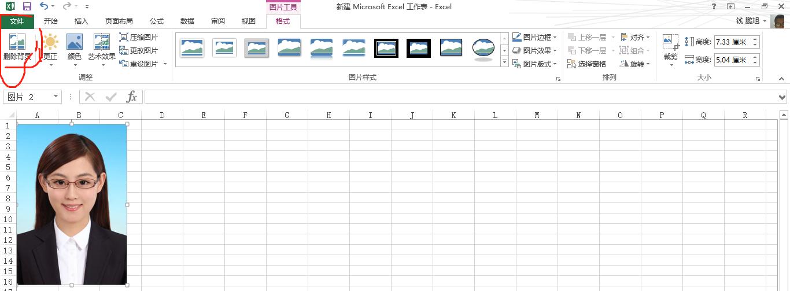The image size is (790, 291).
Task: Select column D header
Action: (162, 115)
